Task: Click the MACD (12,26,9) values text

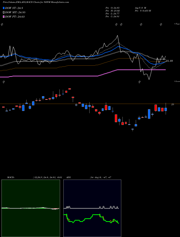Action: [47, 177]
